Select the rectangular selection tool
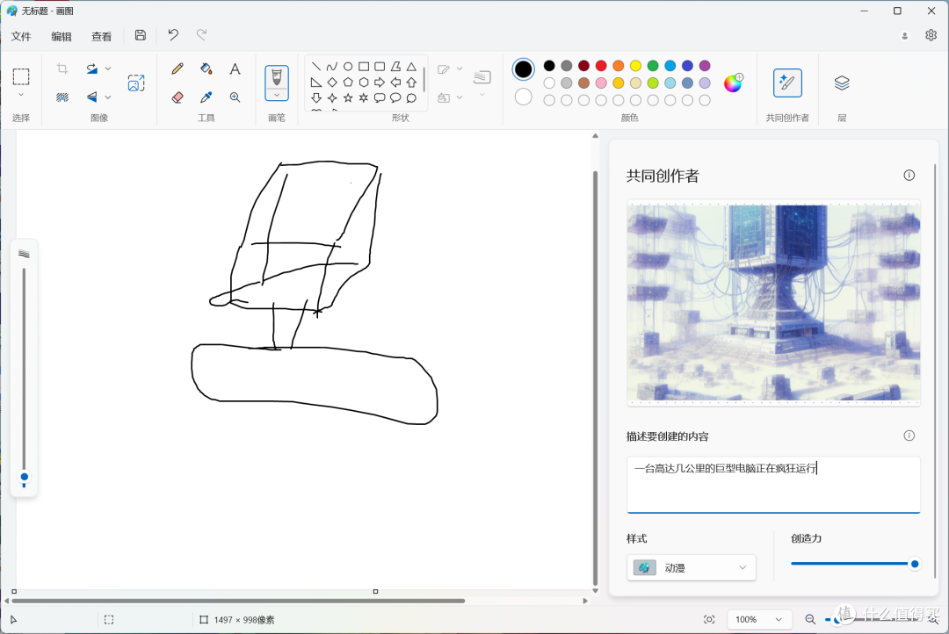 click(x=21, y=76)
